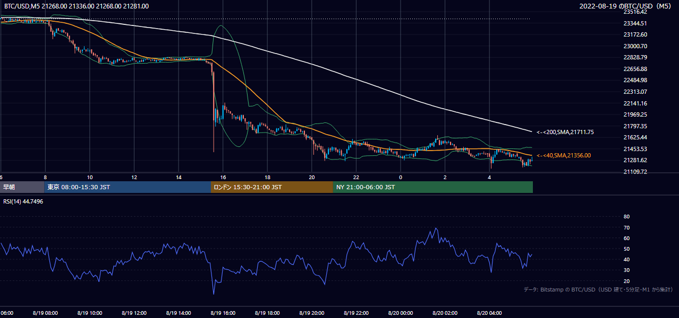Click the 8/20 02:00 time label
The width and height of the screenshot is (679, 318).
tap(445, 313)
